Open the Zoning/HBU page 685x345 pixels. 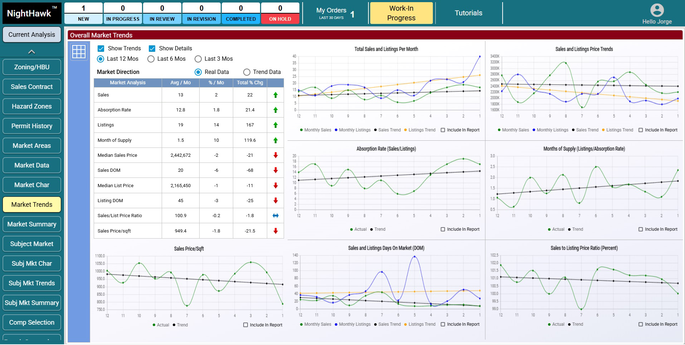[x=32, y=67]
